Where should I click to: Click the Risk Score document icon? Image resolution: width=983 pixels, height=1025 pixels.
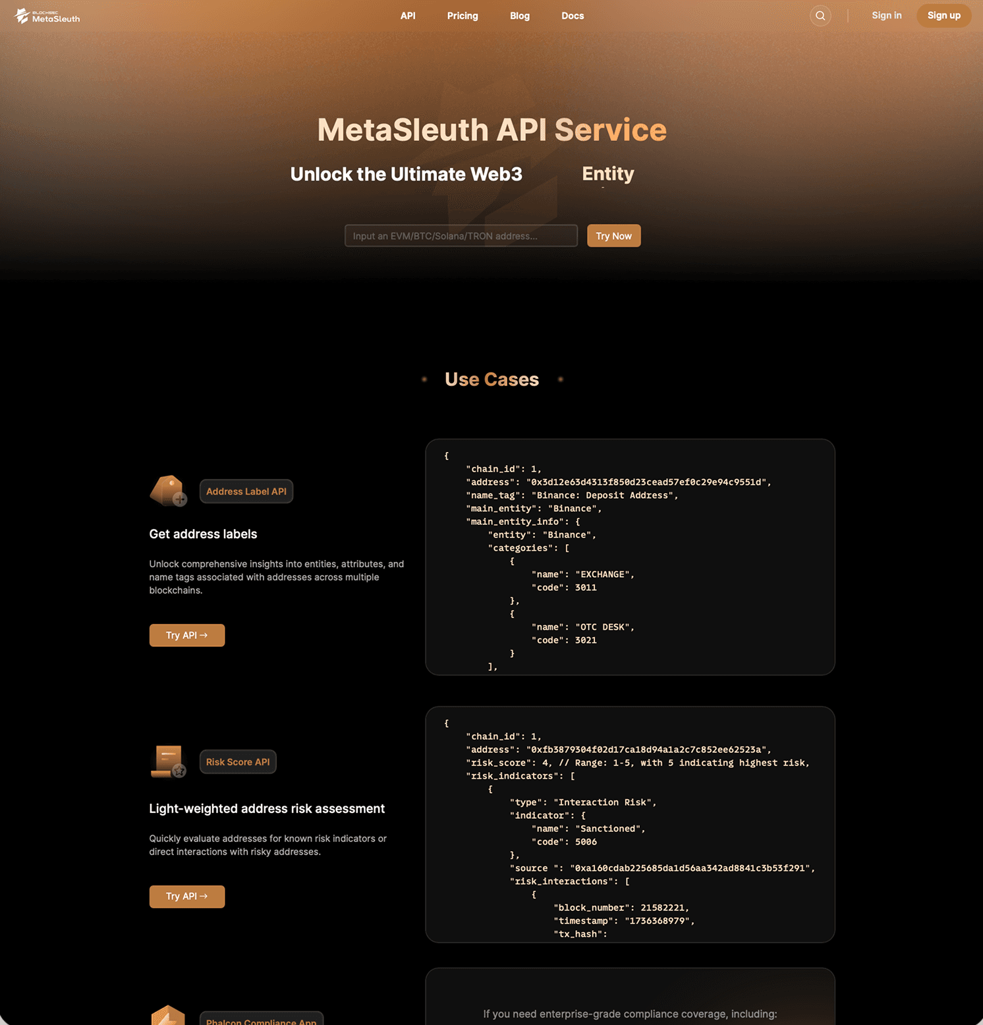(169, 762)
